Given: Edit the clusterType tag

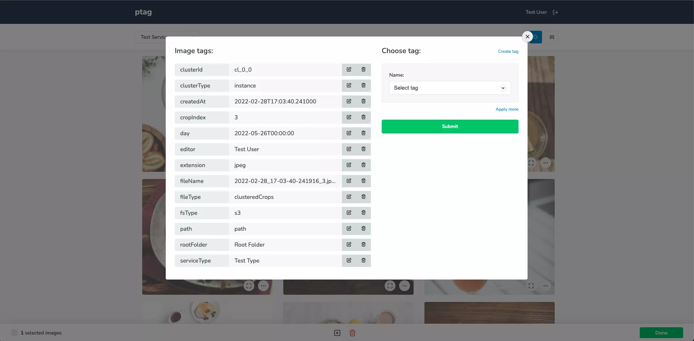Looking at the screenshot, I should [x=349, y=85].
